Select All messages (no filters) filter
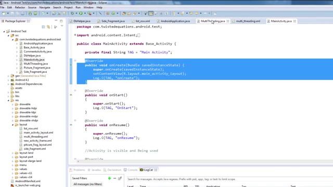 tap(87, 184)
